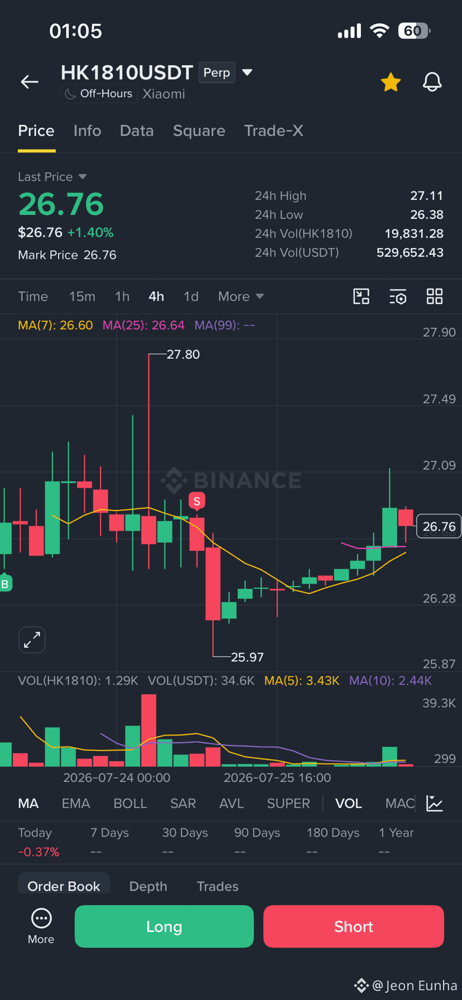Image resolution: width=462 pixels, height=1000 pixels.
Task: Open the multi-chart grid layout icon
Action: coord(435,296)
